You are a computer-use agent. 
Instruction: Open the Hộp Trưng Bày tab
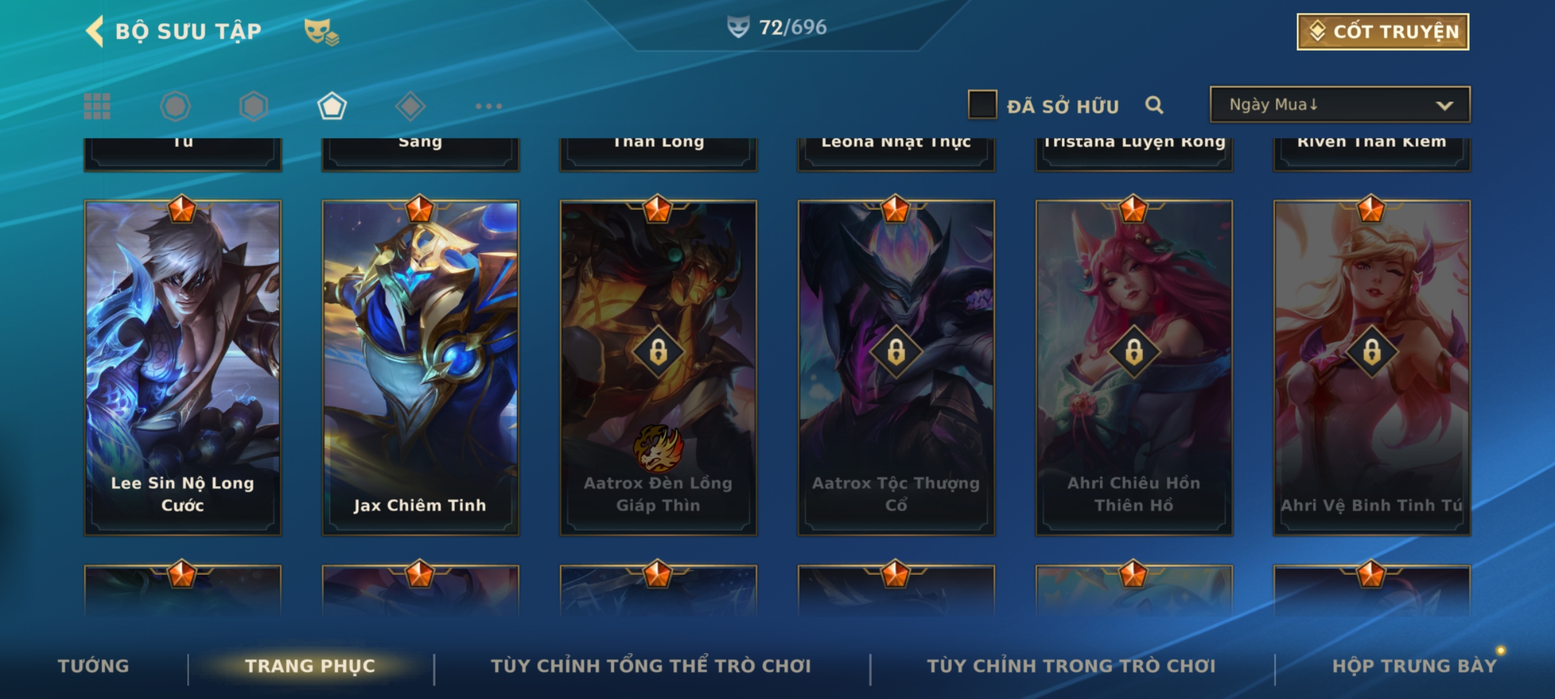click(1414, 666)
